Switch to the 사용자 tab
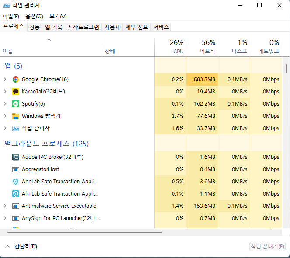 [112, 27]
